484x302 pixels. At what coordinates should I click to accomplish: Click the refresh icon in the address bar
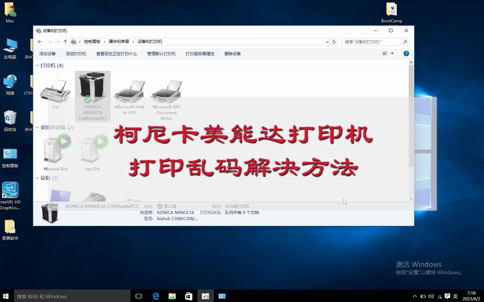tap(334, 41)
